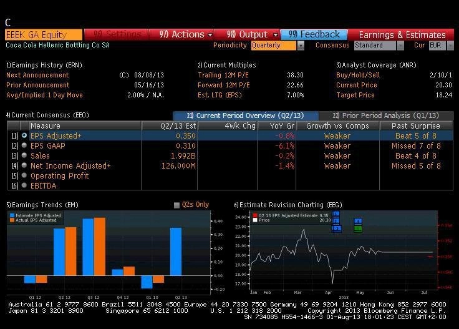Click the Q2 13 blue estimate bar

(176, 252)
